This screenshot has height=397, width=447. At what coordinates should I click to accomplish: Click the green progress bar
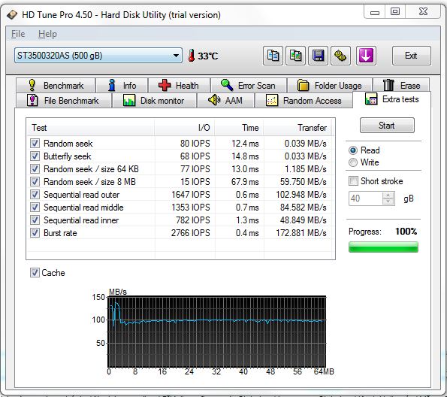[383, 247]
